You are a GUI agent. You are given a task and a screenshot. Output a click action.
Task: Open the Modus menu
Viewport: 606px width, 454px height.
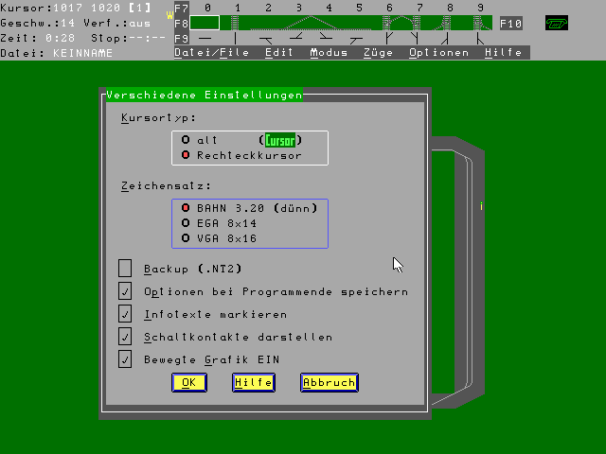coord(329,53)
